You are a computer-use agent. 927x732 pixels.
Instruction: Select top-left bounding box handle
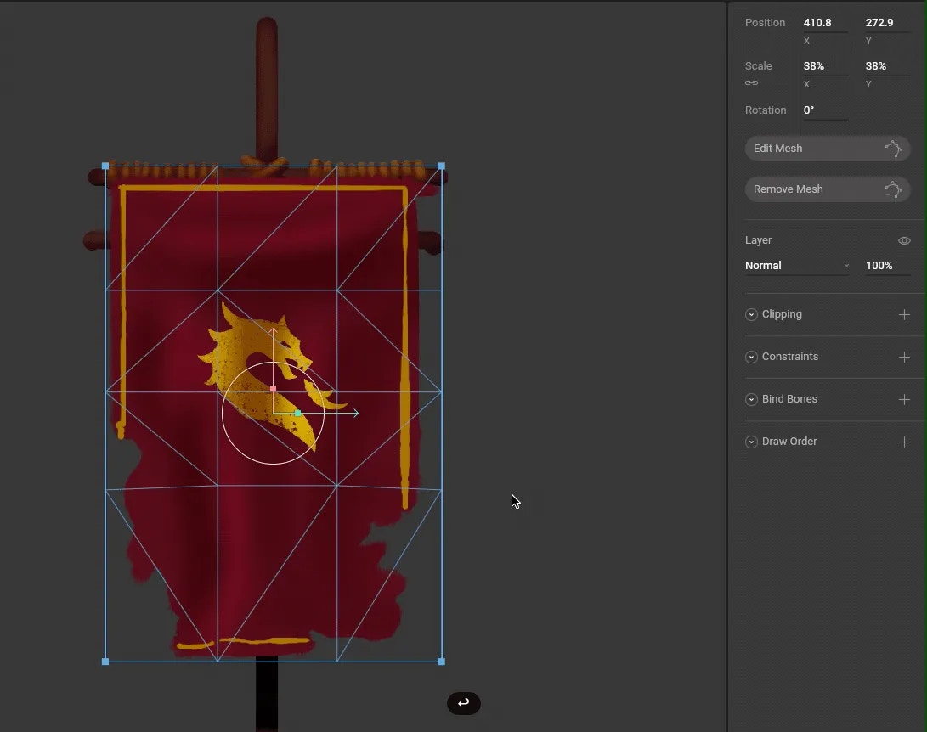coord(105,166)
